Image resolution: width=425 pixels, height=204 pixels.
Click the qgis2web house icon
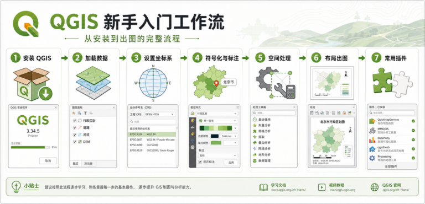pos(372,149)
